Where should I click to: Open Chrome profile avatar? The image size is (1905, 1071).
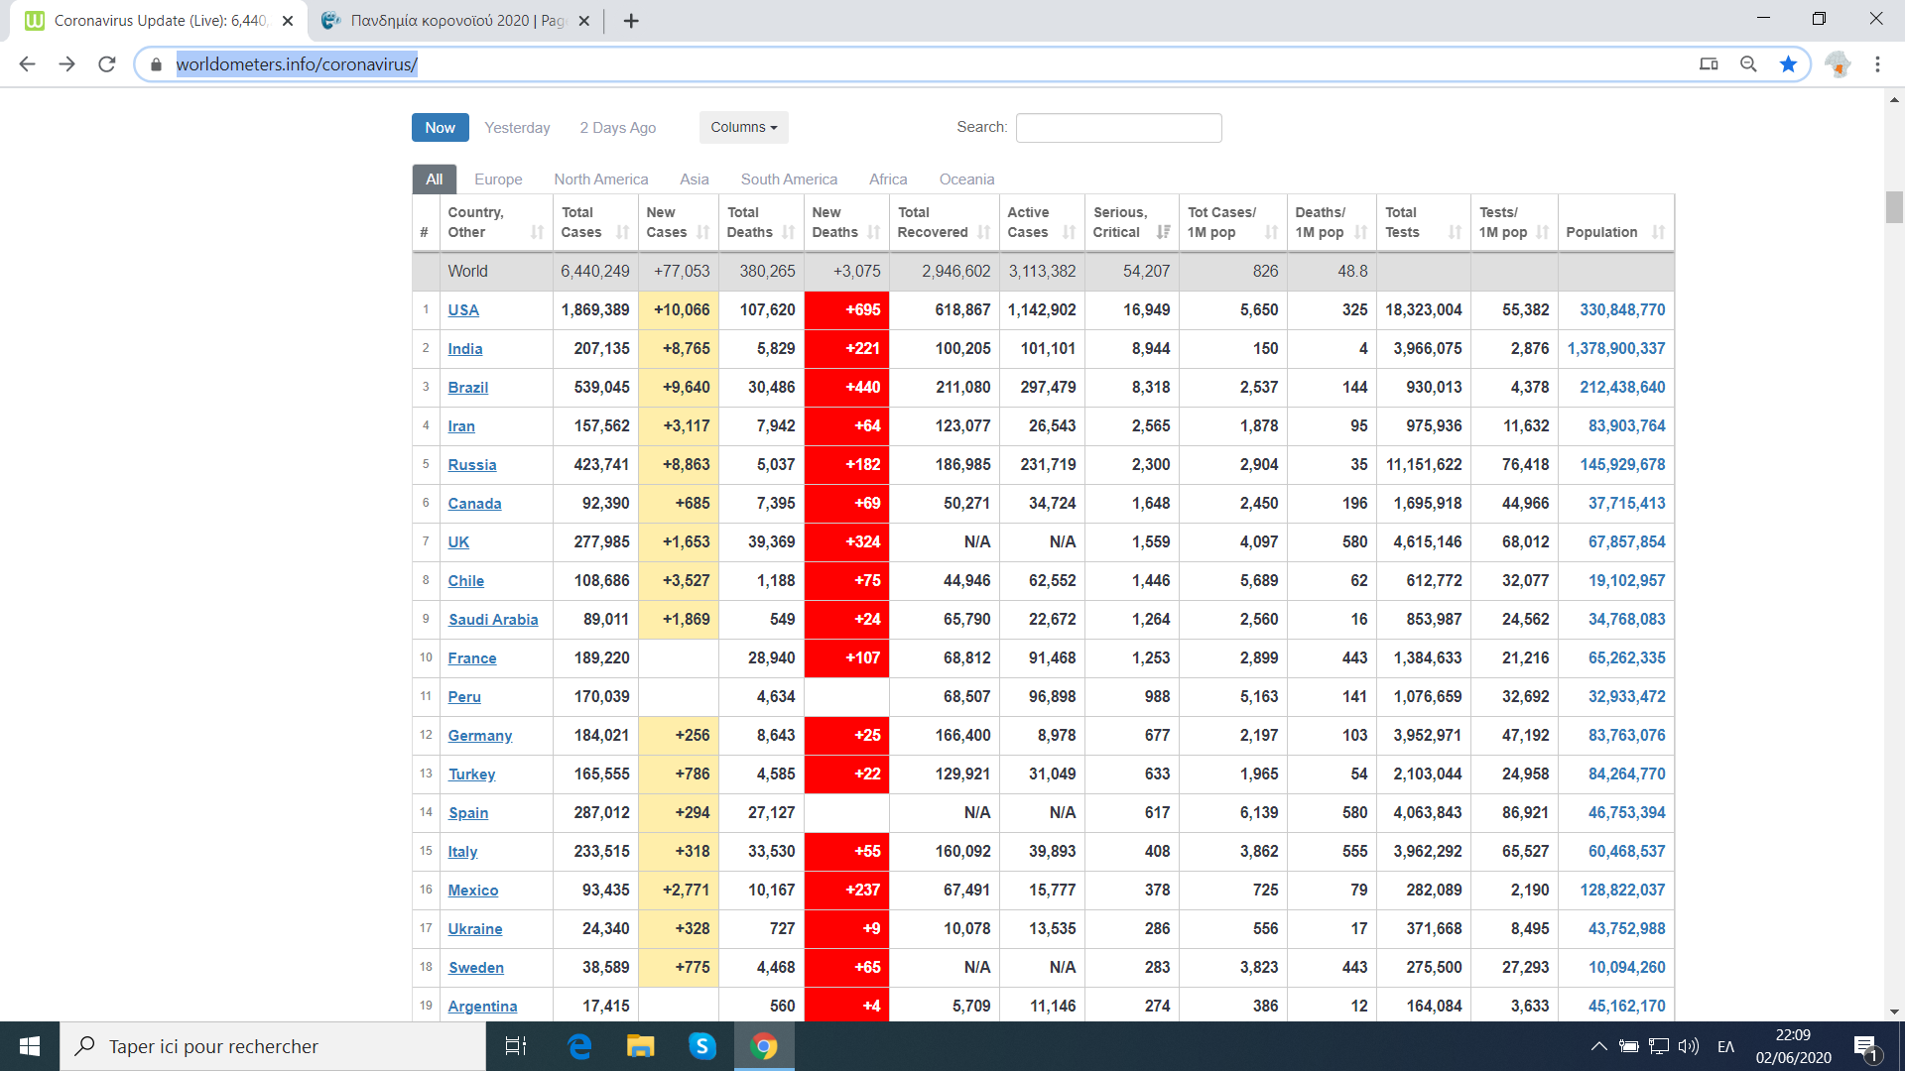[x=1838, y=64]
